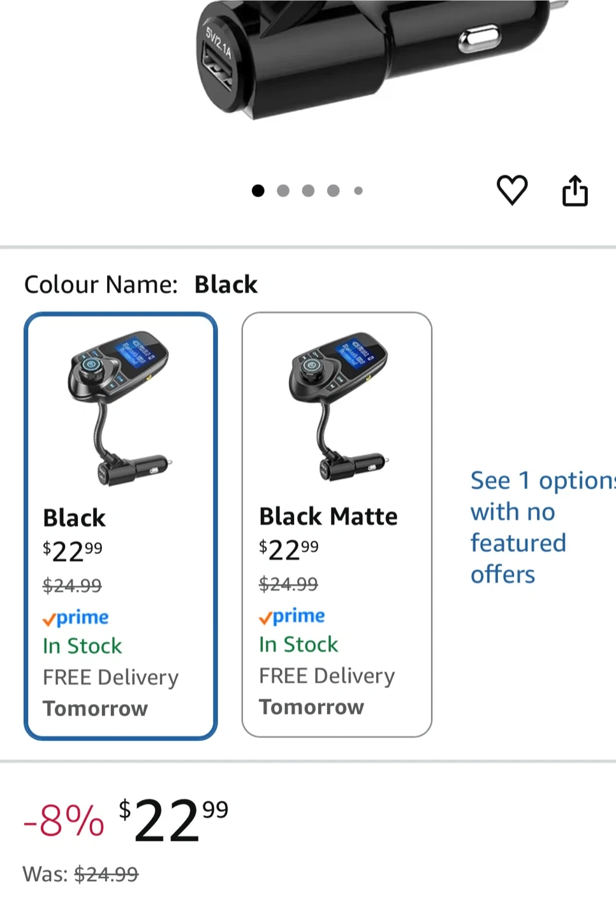The width and height of the screenshot is (616, 918).
Task: Jump to third image carousel dot
Action: coord(308,191)
